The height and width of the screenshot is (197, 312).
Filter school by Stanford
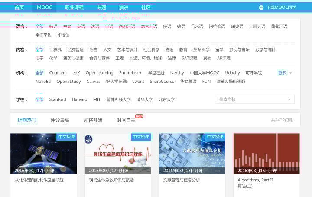[x=58, y=99]
